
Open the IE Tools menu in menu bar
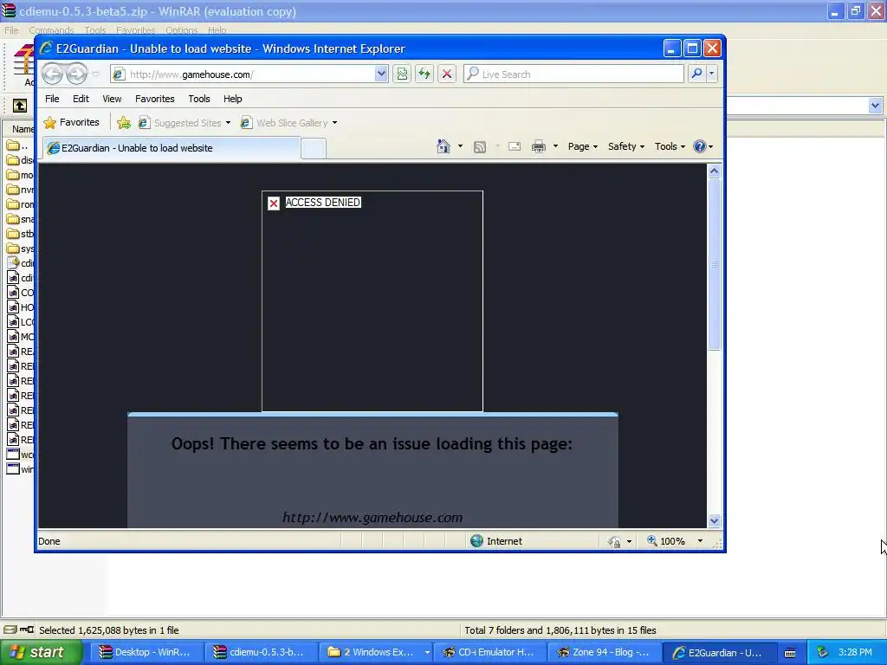(199, 99)
